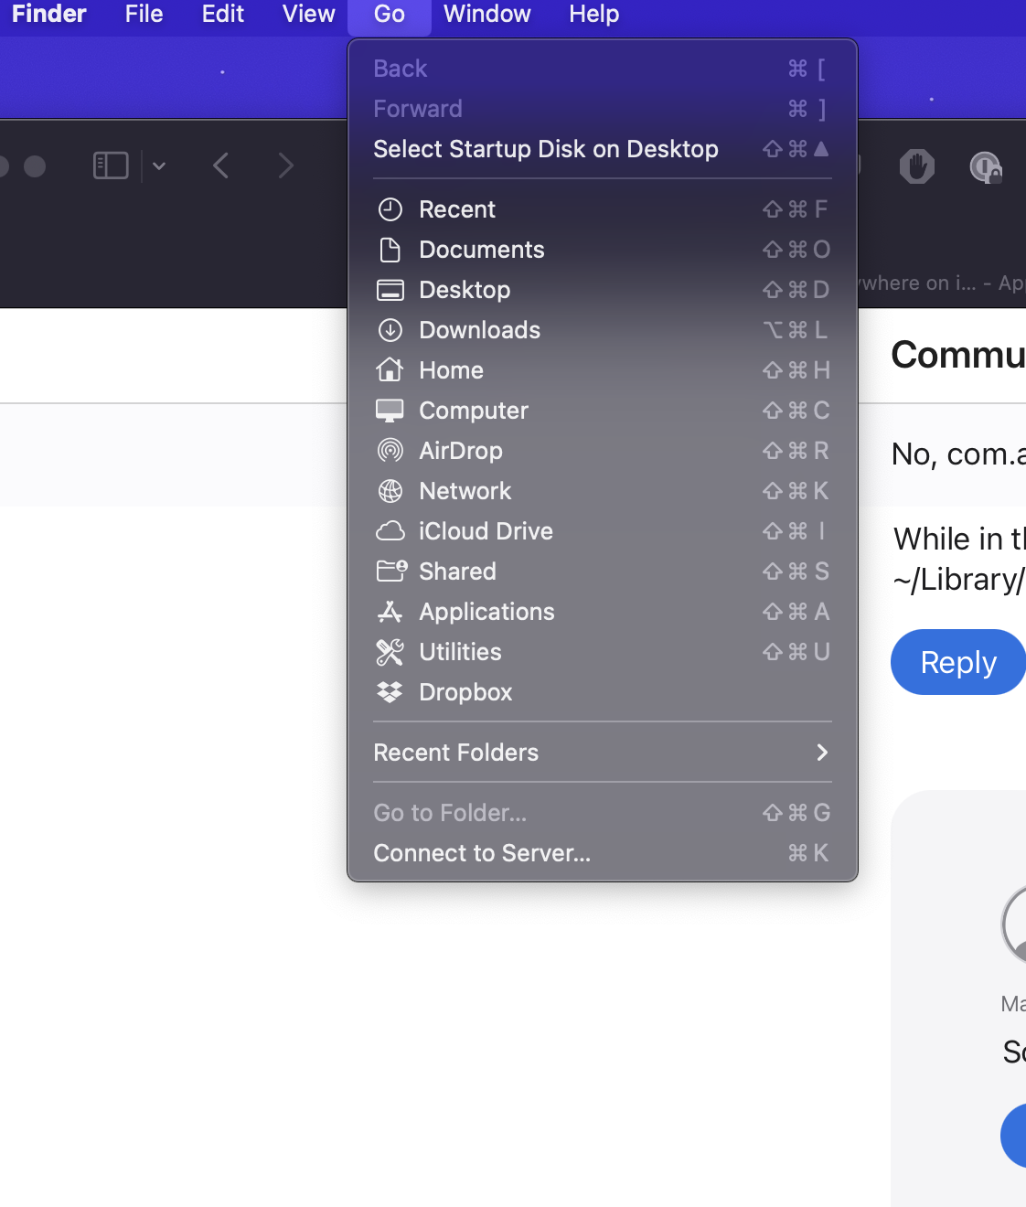Choose Computer menu entry
1026x1207 pixels.
point(602,411)
